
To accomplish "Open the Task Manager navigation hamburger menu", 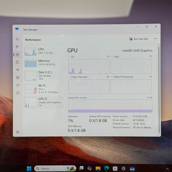I will [17, 39].
